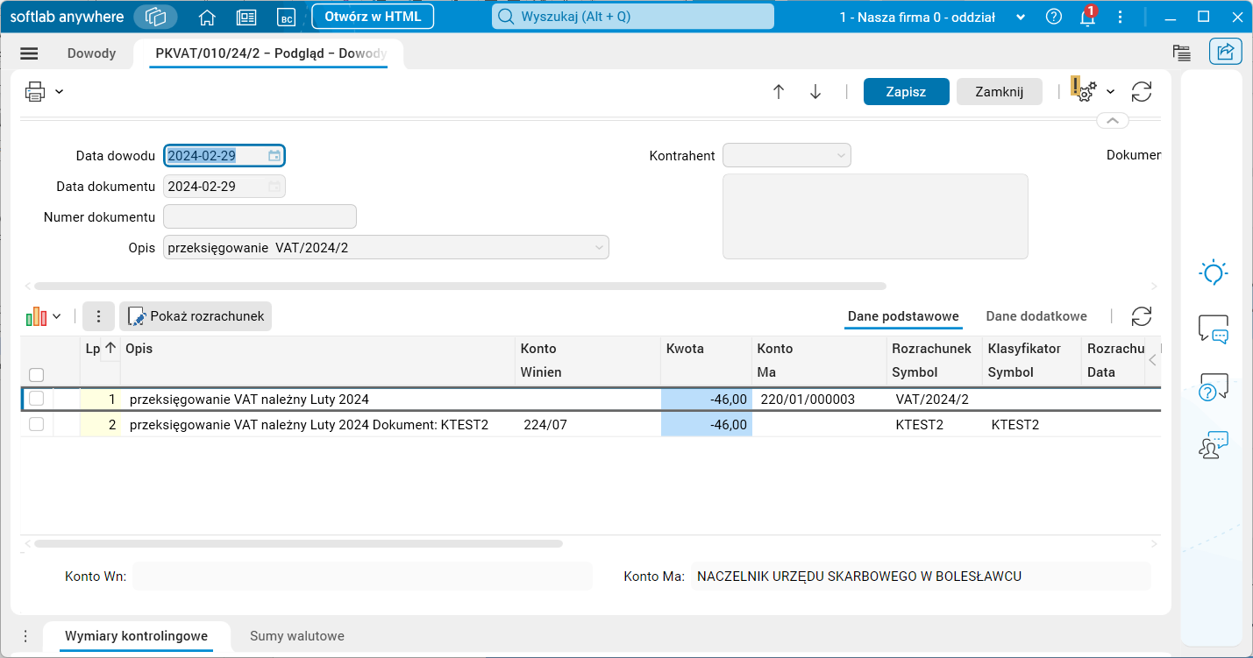Toggle the select-all checkbox in table header

tap(36, 375)
